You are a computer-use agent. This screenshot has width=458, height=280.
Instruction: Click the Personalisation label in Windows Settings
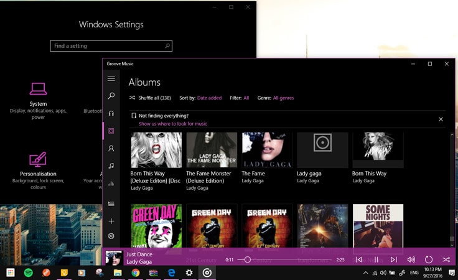[38, 174]
